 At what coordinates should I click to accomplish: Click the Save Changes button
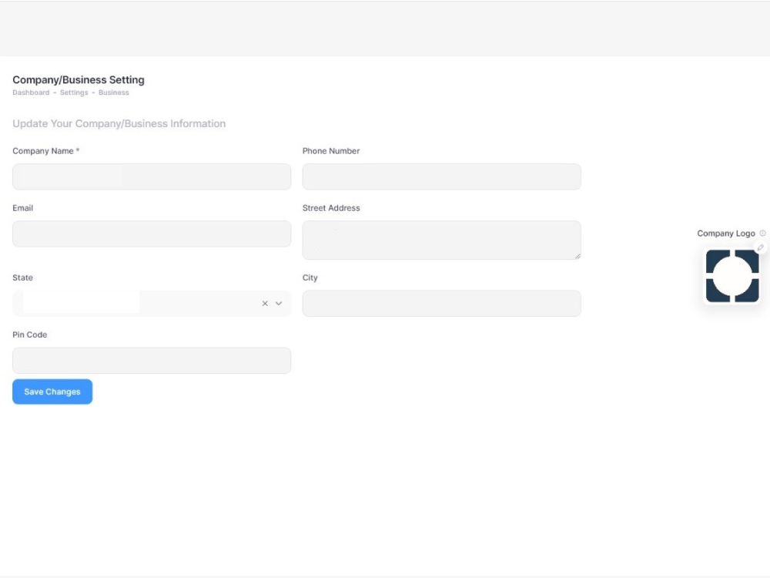click(x=52, y=391)
